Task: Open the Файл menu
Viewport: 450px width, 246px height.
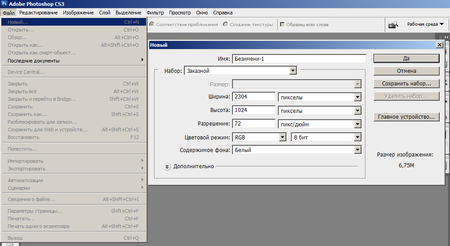Action: point(9,13)
